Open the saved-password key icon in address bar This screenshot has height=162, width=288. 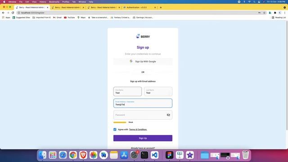[x=259, y=13]
